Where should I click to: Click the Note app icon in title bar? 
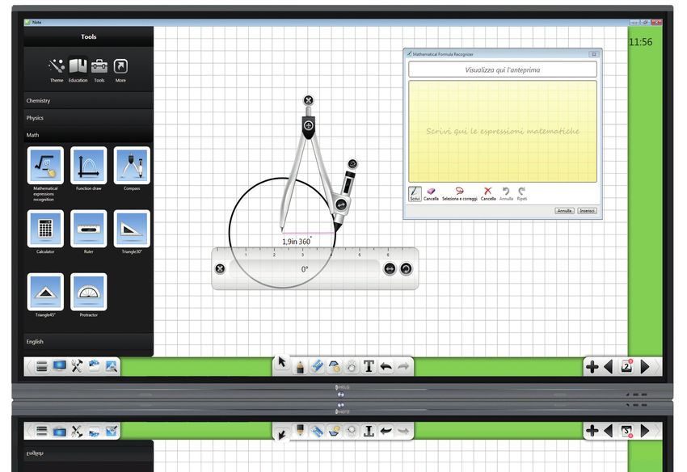(27, 22)
